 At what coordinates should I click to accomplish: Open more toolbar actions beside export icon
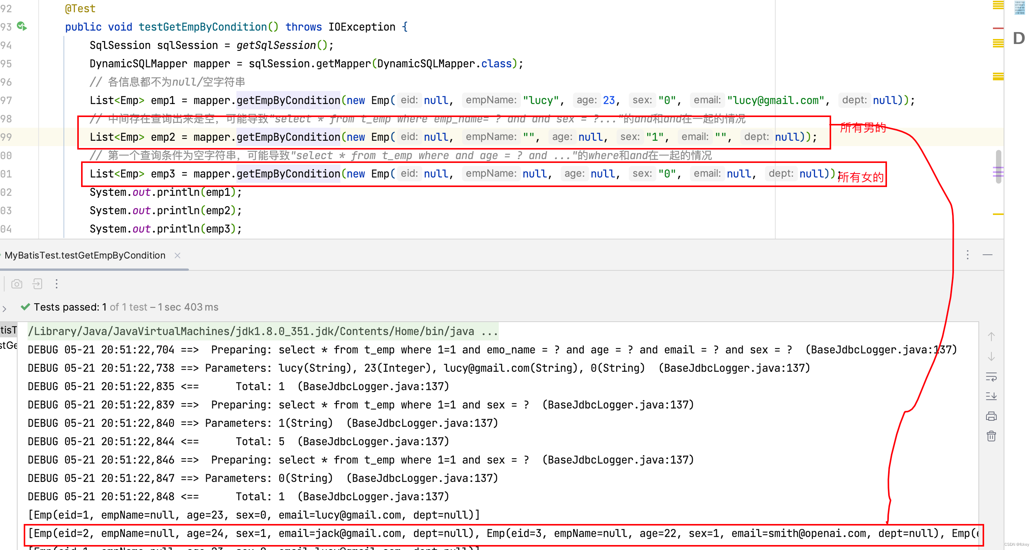tap(57, 284)
